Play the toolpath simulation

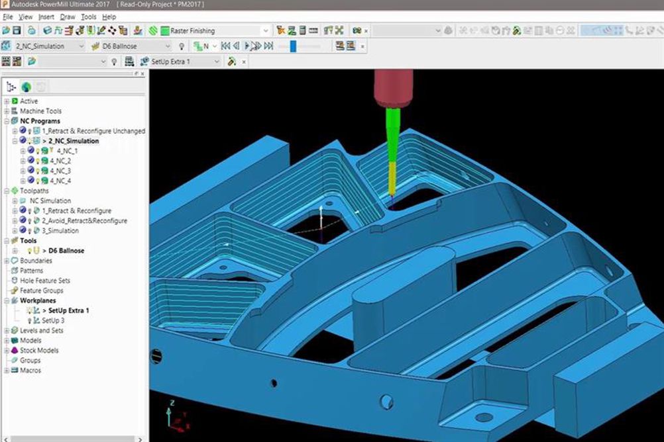click(x=247, y=46)
